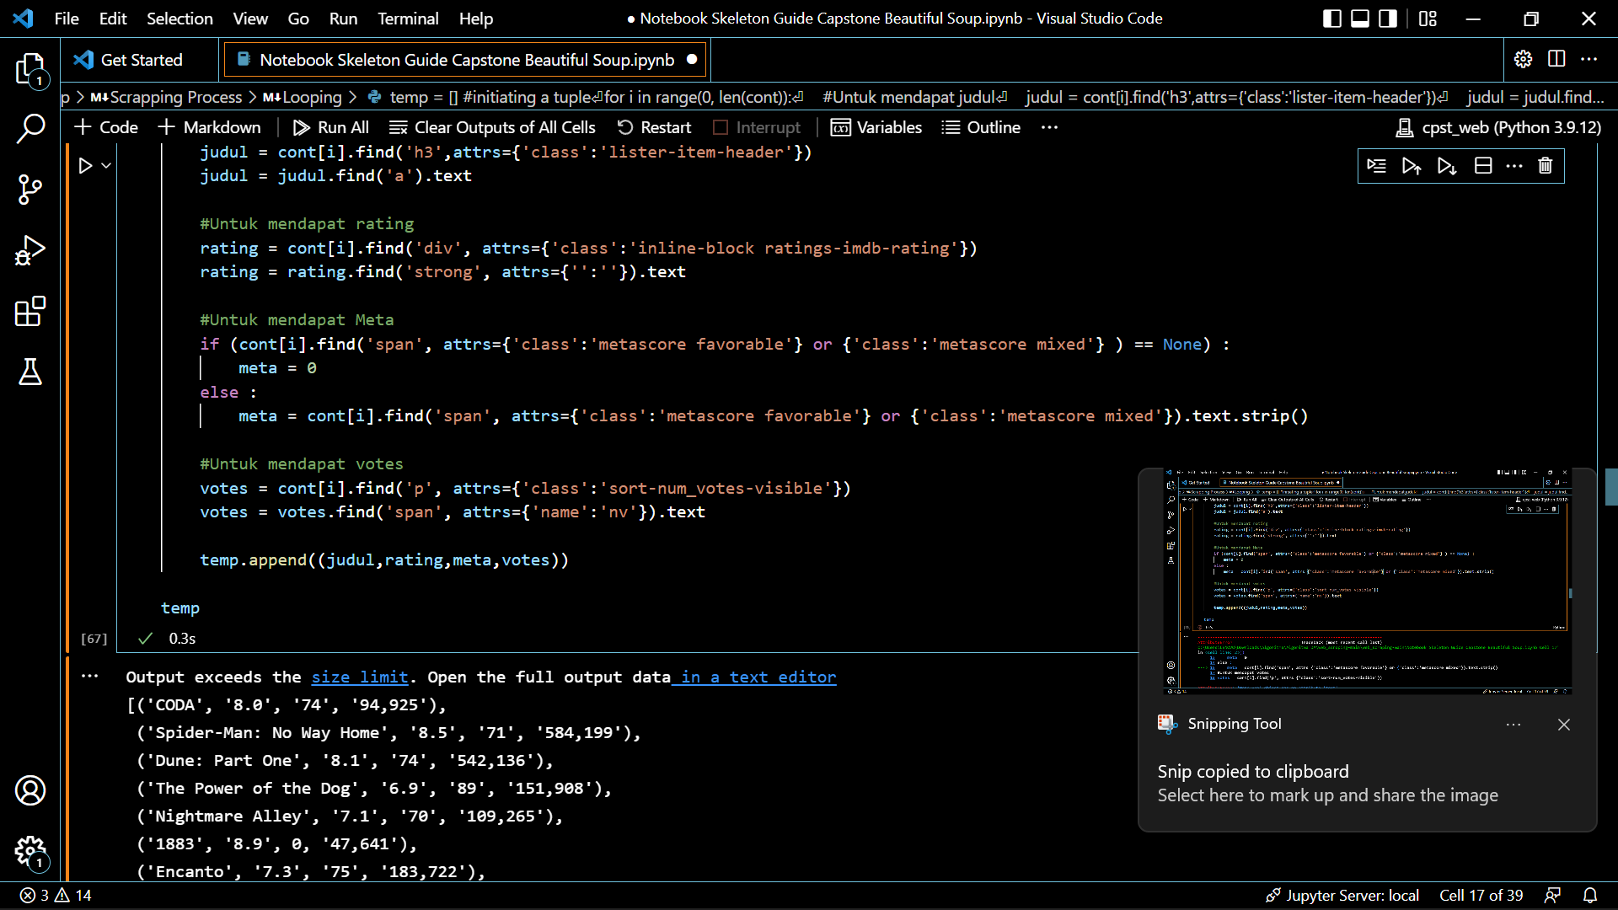Select the Search icon in the activity bar
The width and height of the screenshot is (1618, 910).
(30, 129)
